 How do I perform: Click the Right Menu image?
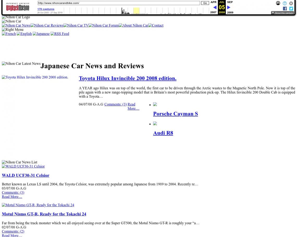tap(13, 29)
